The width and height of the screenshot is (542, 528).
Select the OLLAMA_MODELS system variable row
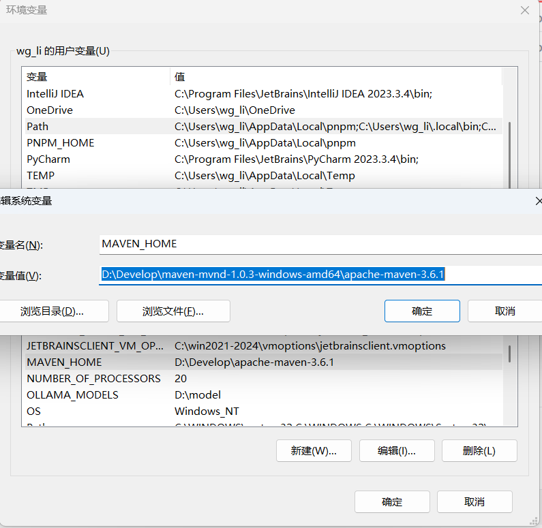click(262, 395)
